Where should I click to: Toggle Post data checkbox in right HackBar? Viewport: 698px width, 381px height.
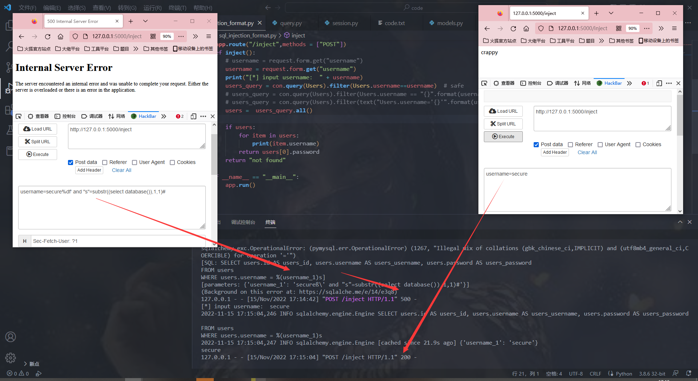(536, 145)
